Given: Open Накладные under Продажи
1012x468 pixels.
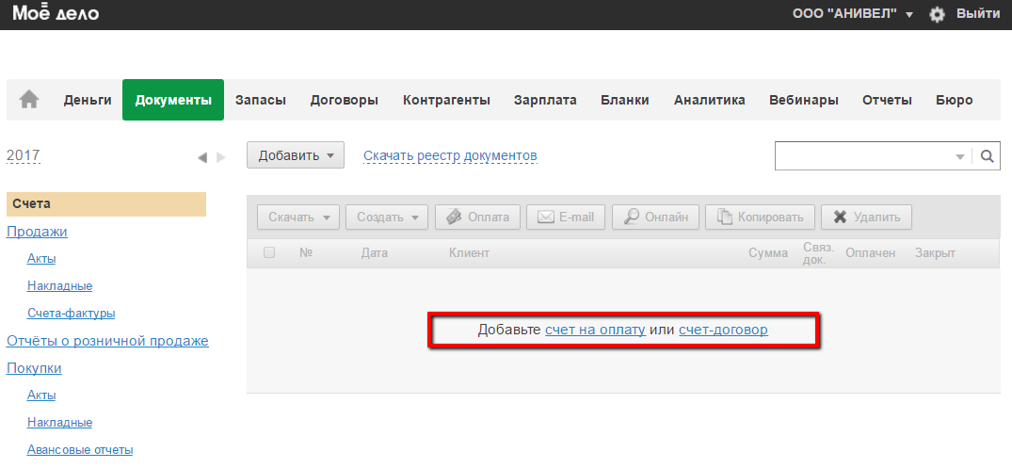Looking at the screenshot, I should tap(59, 286).
